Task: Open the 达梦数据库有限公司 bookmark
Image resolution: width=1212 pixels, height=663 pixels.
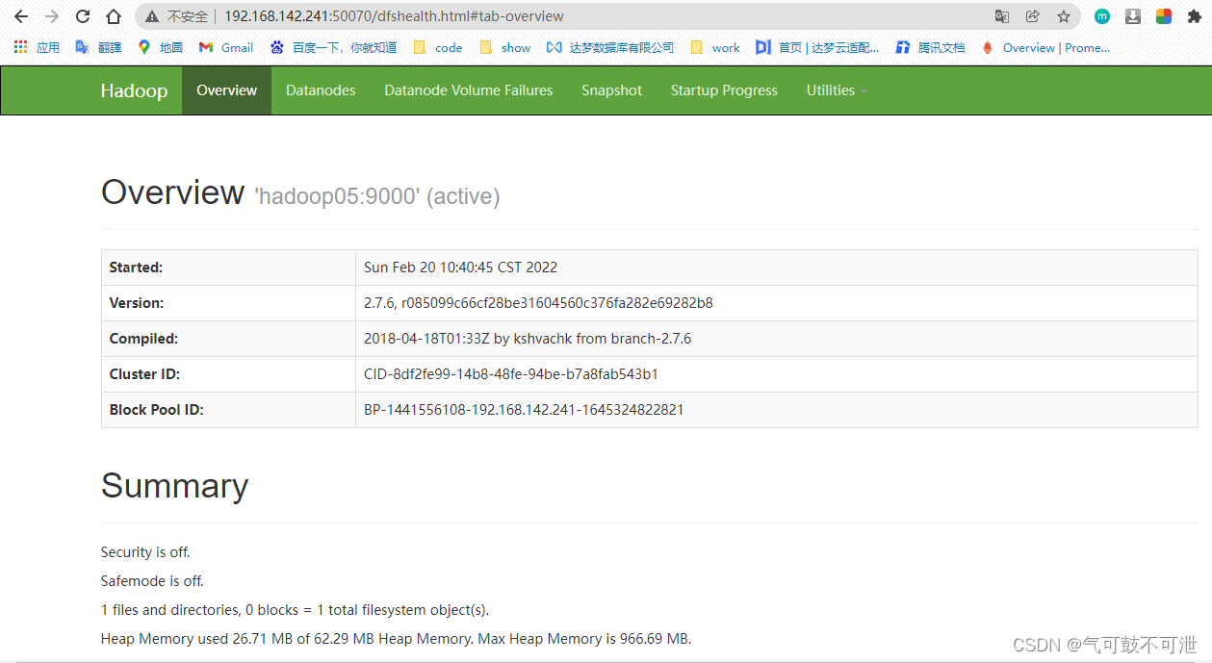Action: (610, 47)
